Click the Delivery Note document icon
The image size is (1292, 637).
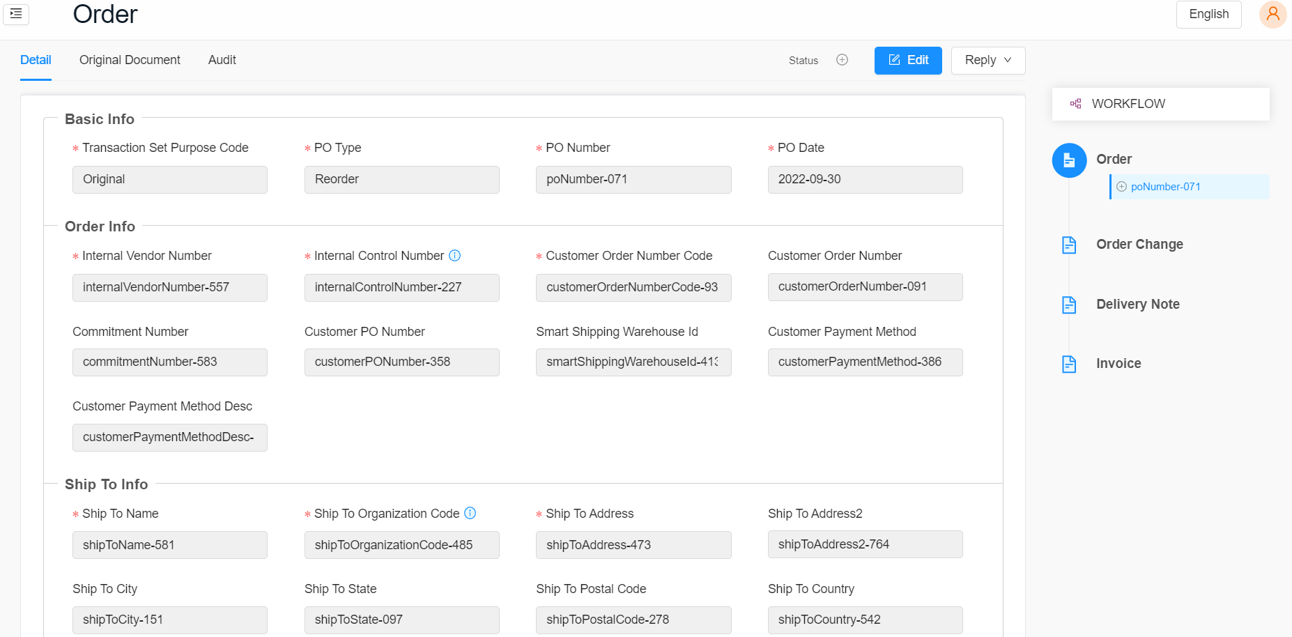click(x=1069, y=305)
